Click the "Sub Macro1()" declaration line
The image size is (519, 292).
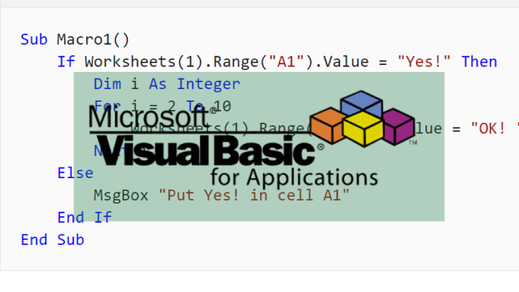[75, 40]
